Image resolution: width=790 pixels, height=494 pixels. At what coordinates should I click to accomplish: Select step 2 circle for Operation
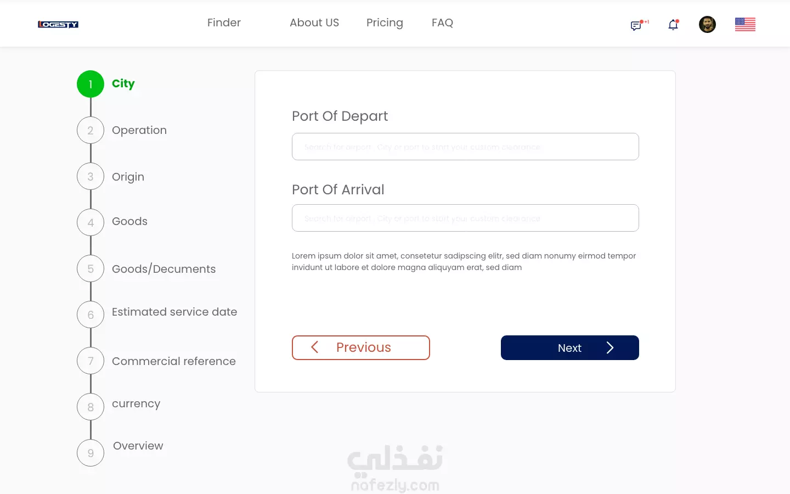[91, 130]
